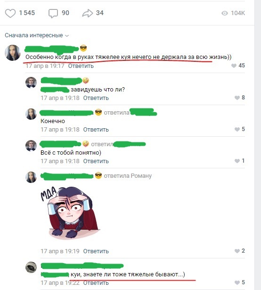Expand the "Сначала интересные" sort dropdown
Viewport: 261px width, 290px height.
37,35
